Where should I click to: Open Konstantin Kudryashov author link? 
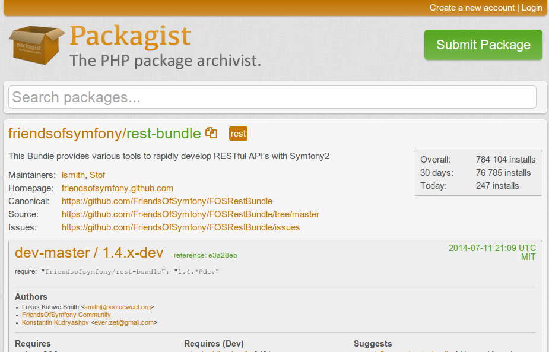tap(55, 322)
